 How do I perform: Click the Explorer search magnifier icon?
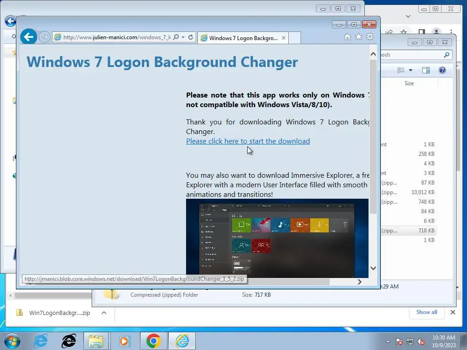[446, 55]
